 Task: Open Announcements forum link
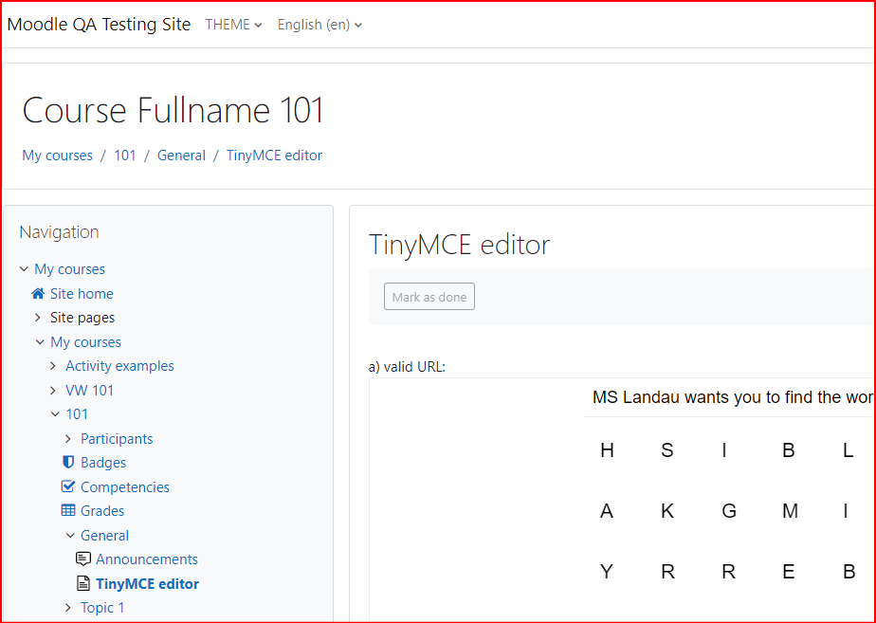pyautogui.click(x=147, y=559)
